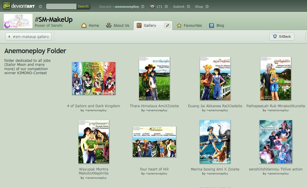The image size is (307, 188).
Task: Click the About Us people icon
Action: click(109, 25)
